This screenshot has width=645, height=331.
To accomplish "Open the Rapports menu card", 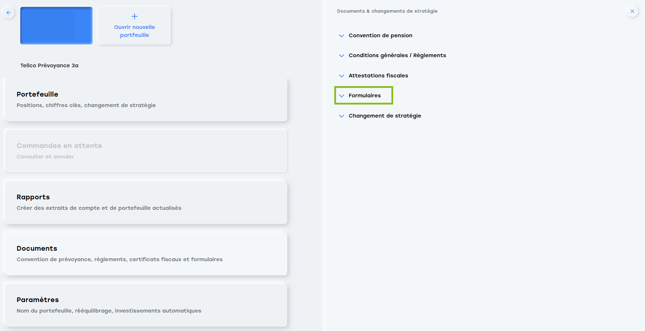I will pos(146,203).
